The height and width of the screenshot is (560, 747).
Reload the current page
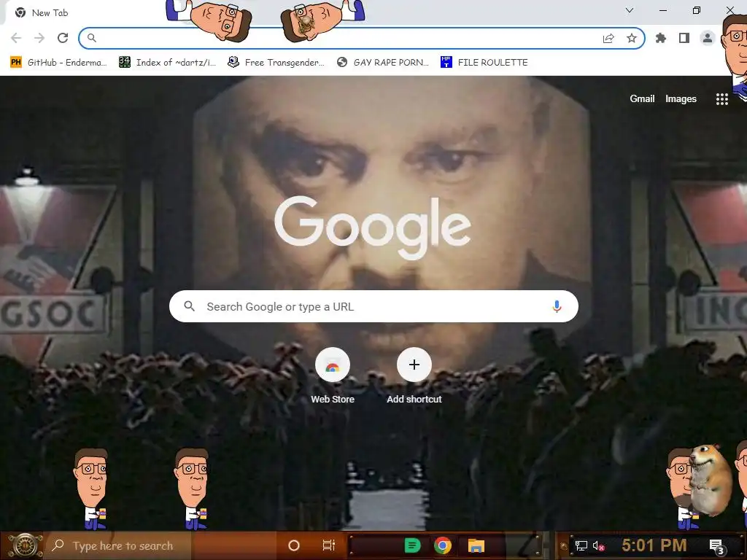pyautogui.click(x=63, y=38)
